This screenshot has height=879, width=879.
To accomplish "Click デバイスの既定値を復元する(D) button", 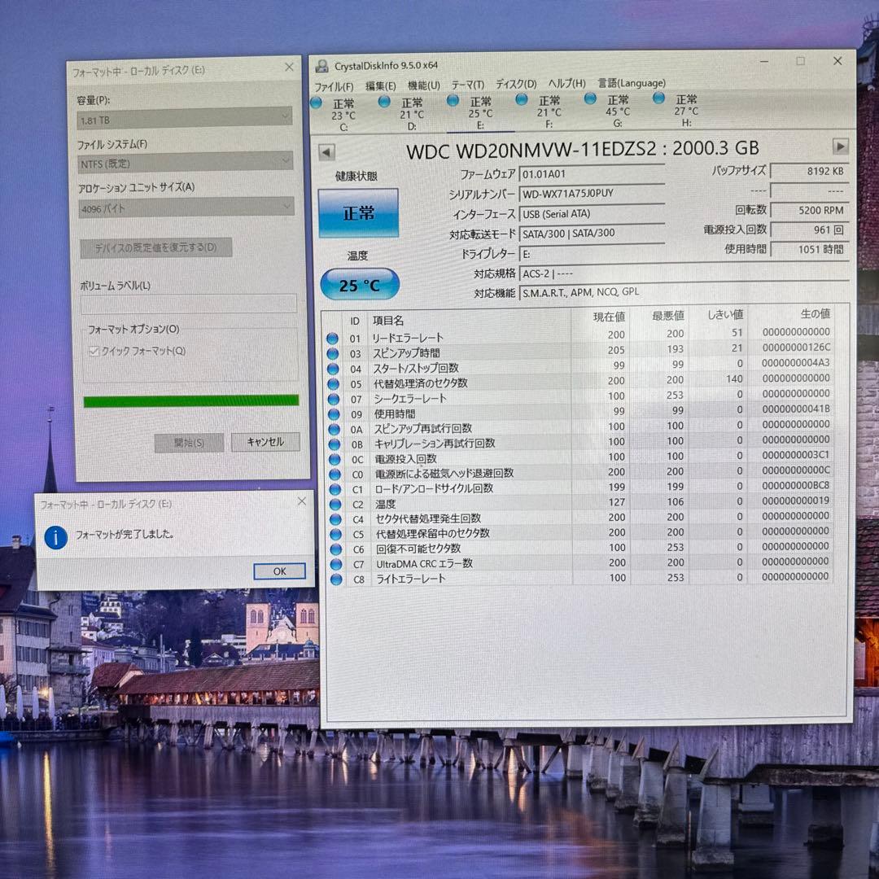I will tap(155, 247).
